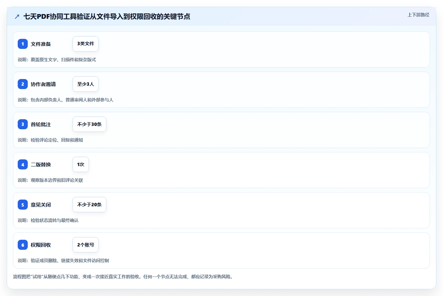Select step number 6 badge
This screenshot has height=296, width=443.
(x=23, y=245)
